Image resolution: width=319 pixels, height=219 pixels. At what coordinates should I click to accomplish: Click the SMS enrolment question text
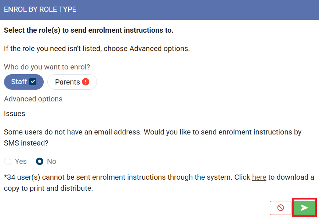[x=152, y=137]
